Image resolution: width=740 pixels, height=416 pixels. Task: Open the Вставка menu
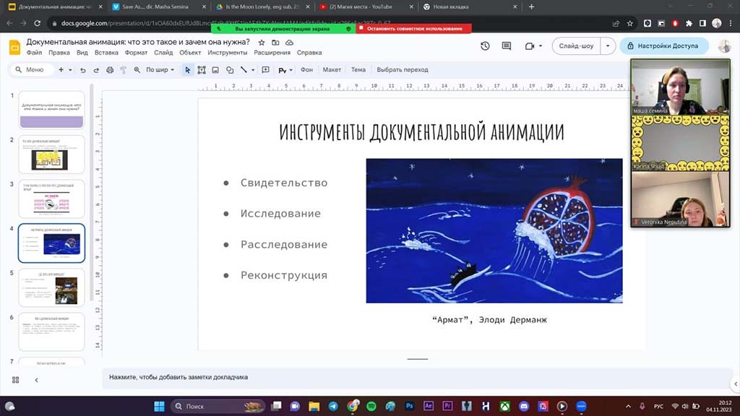click(x=106, y=53)
